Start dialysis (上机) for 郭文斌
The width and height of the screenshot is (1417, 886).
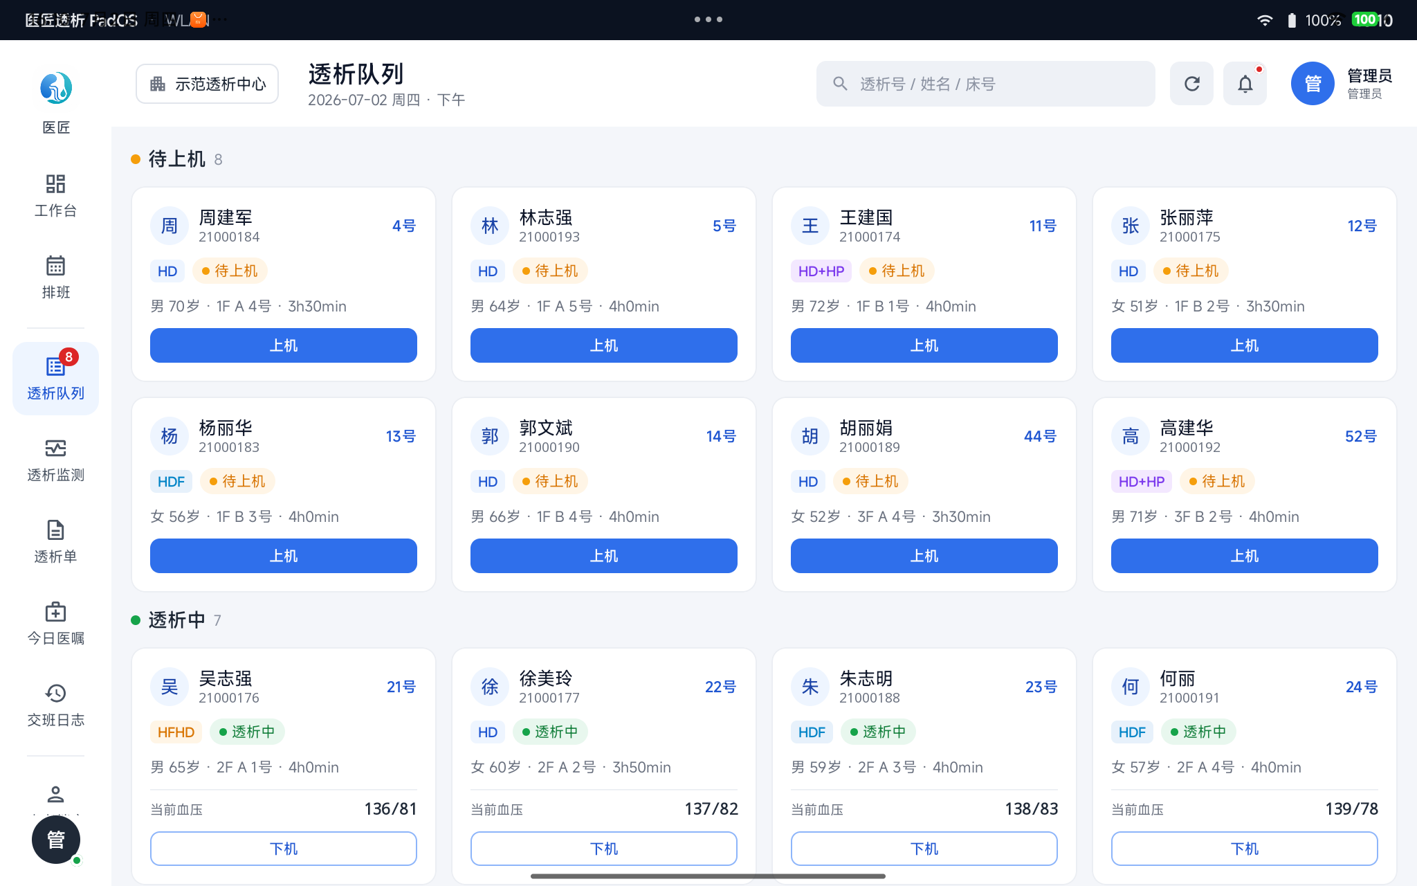coord(604,556)
